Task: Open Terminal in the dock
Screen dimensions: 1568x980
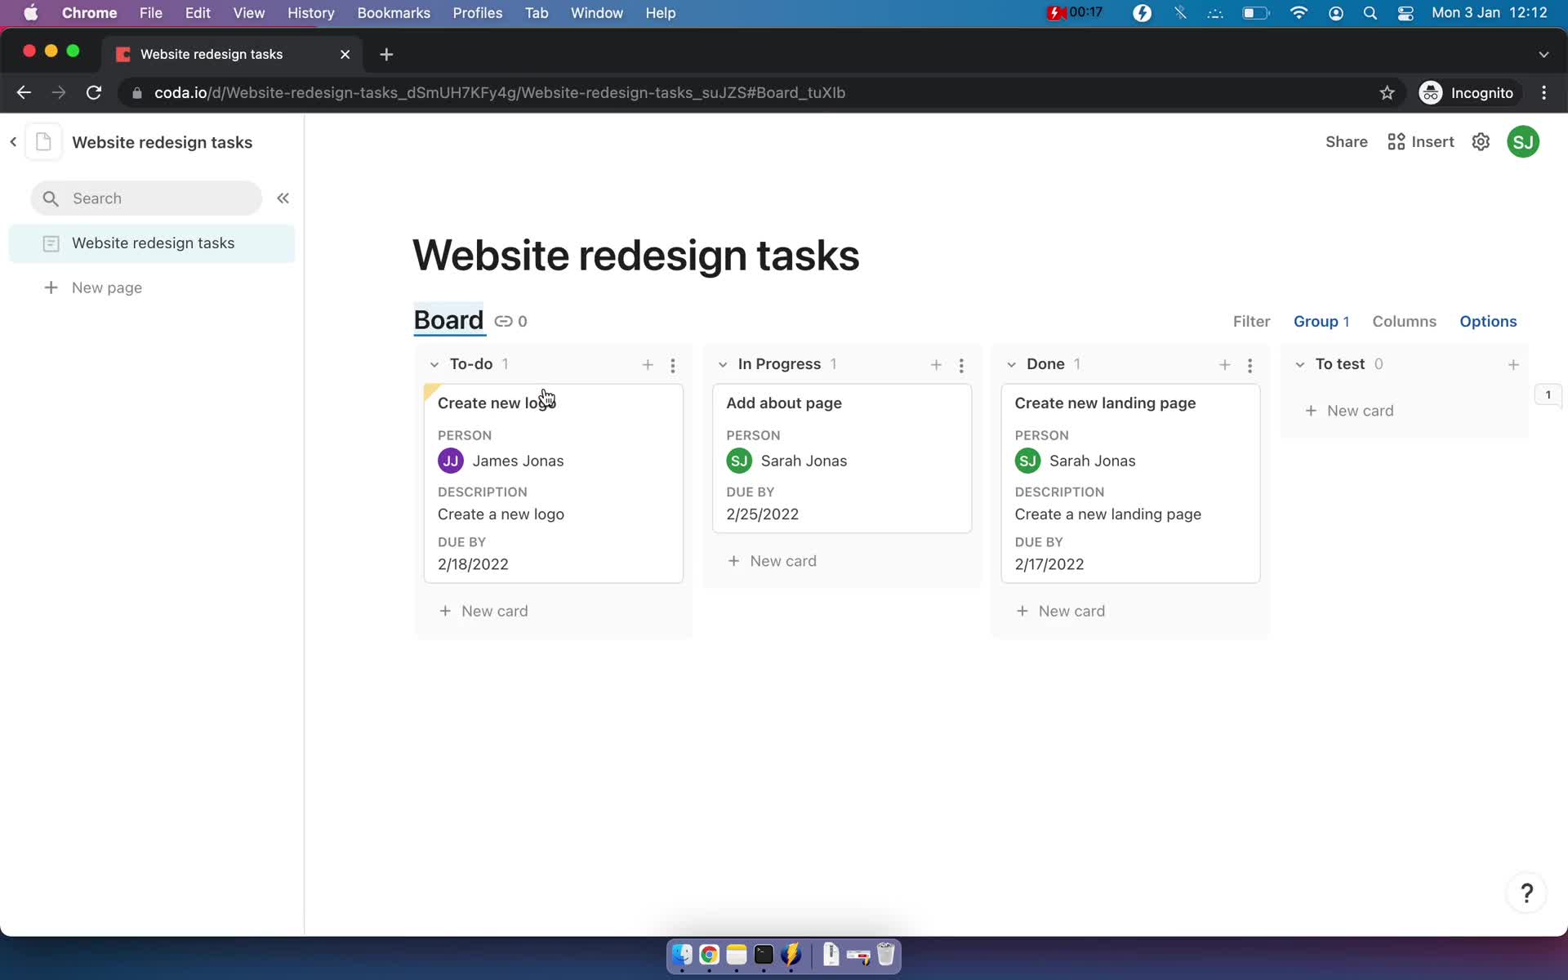Action: coord(764,955)
